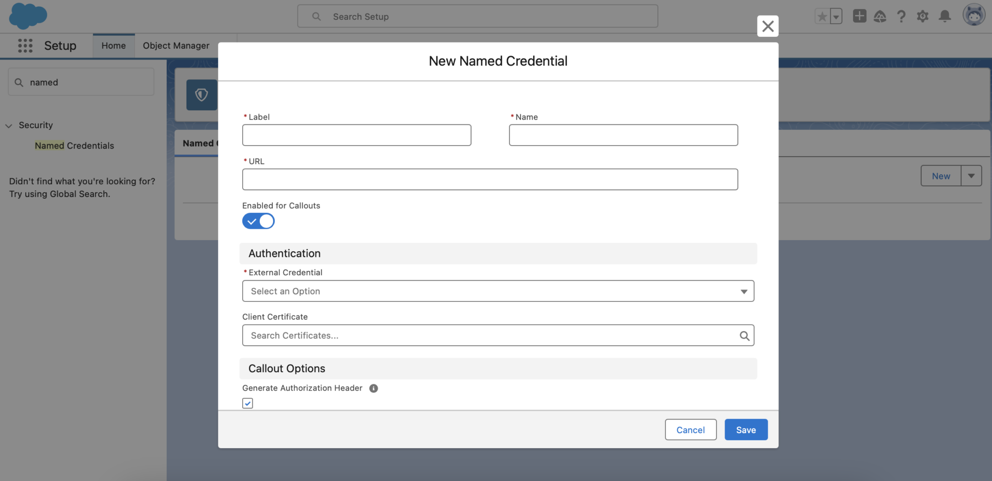
Task: Collapse the Security section in sidebar
Action: [9, 125]
